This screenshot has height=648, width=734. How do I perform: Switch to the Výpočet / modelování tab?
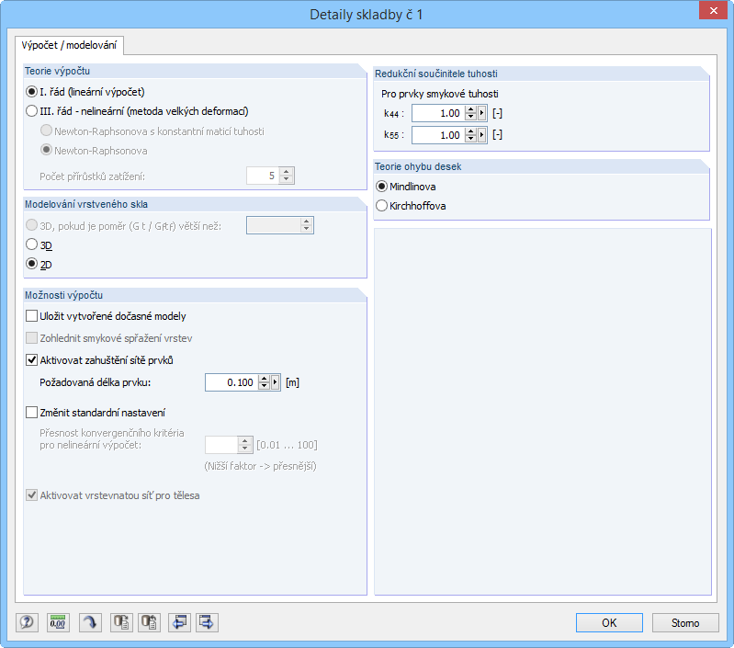(x=69, y=45)
